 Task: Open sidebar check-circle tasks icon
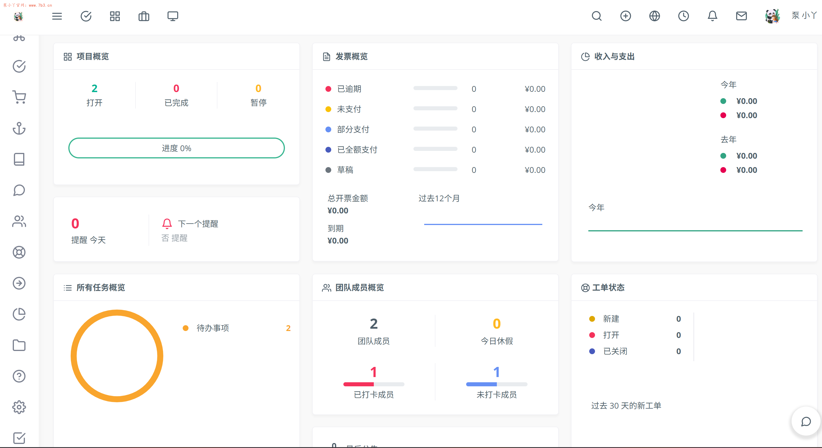(19, 66)
